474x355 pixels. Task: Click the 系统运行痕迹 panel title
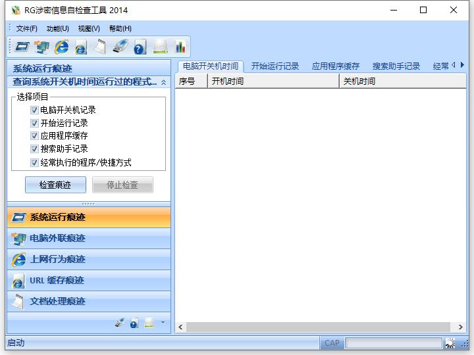pos(42,68)
